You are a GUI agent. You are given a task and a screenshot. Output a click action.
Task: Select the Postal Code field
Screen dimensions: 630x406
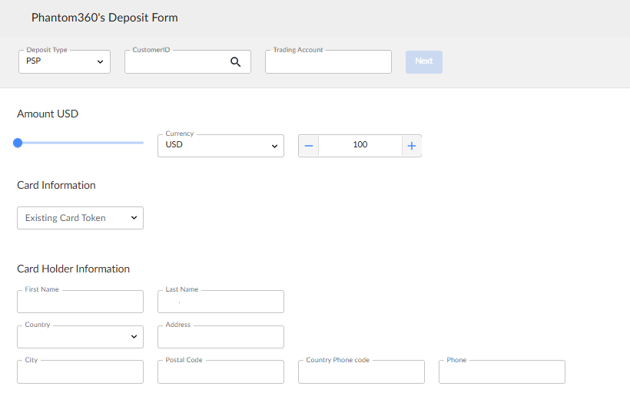pos(220,372)
